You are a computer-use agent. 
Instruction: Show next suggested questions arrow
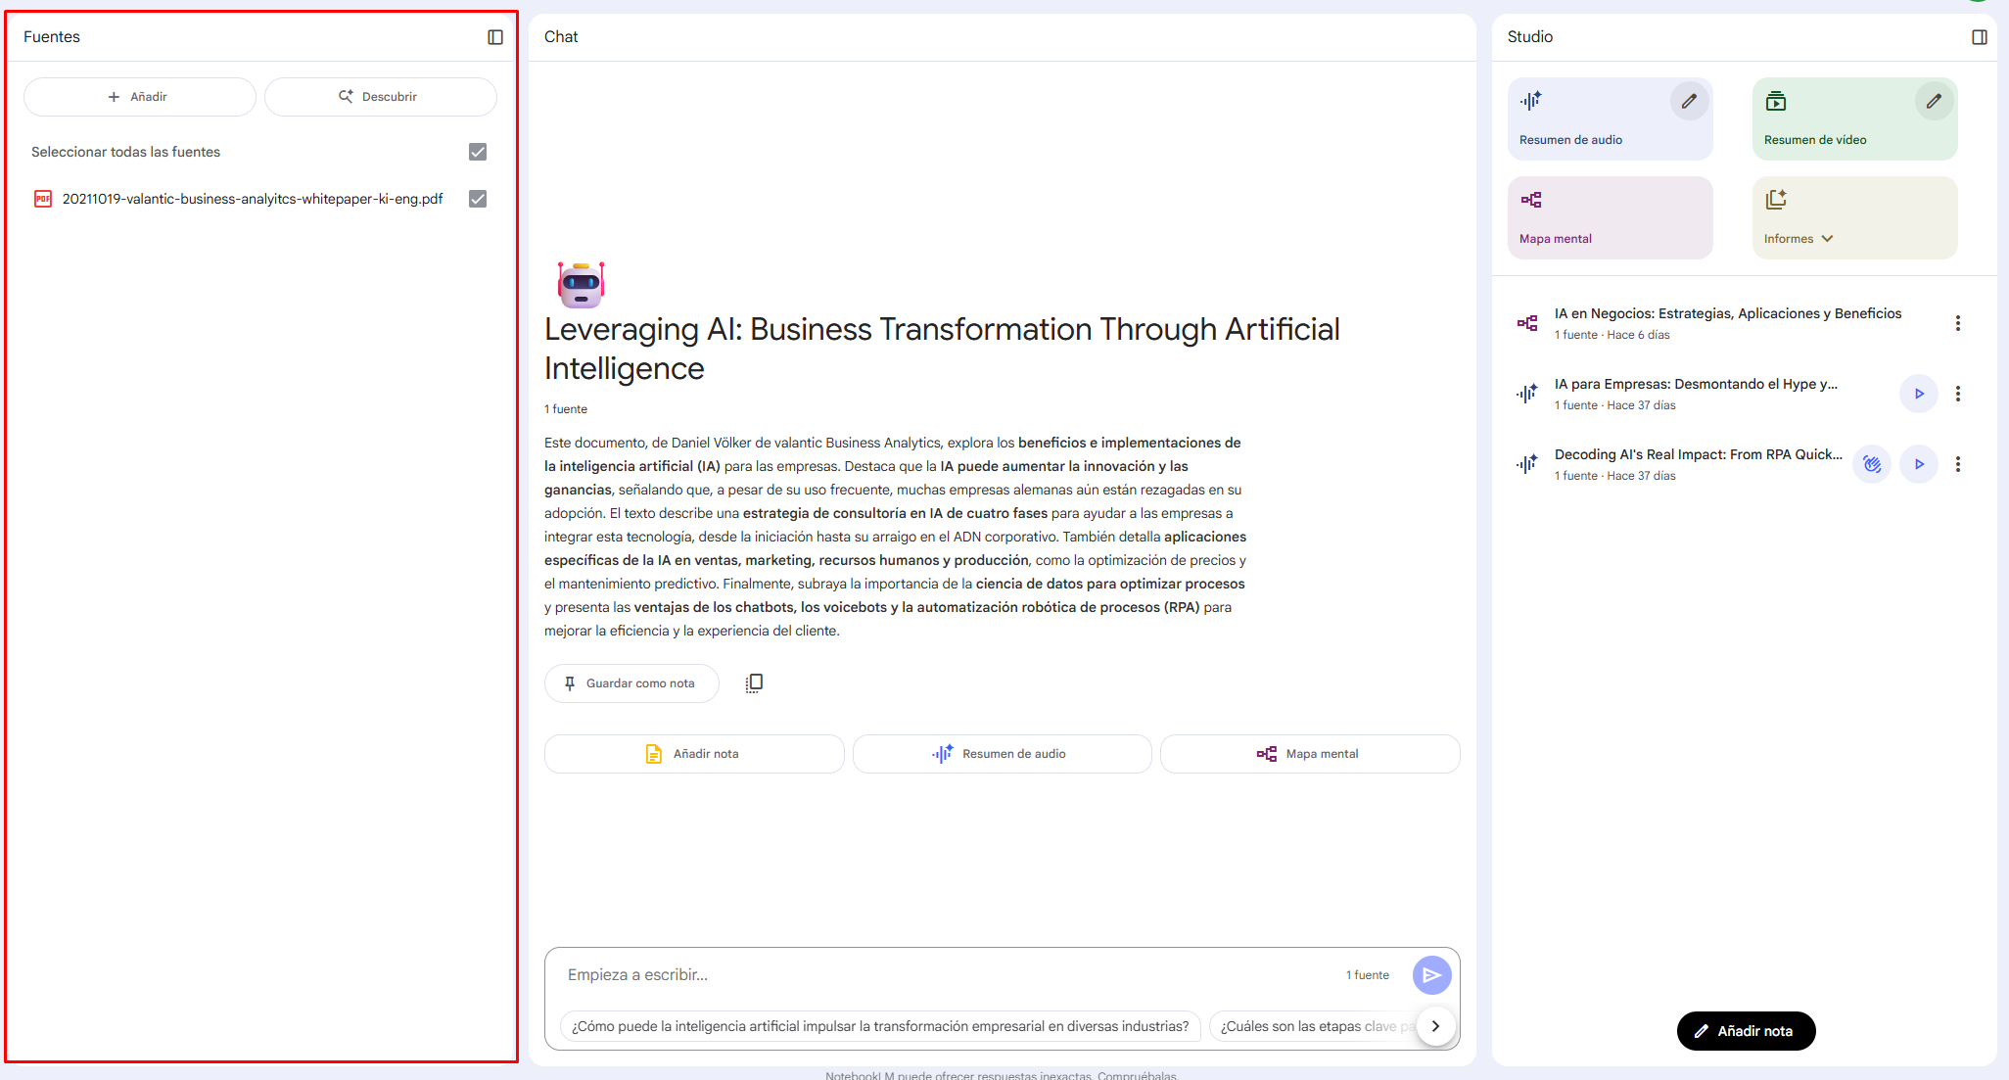click(x=1435, y=1026)
